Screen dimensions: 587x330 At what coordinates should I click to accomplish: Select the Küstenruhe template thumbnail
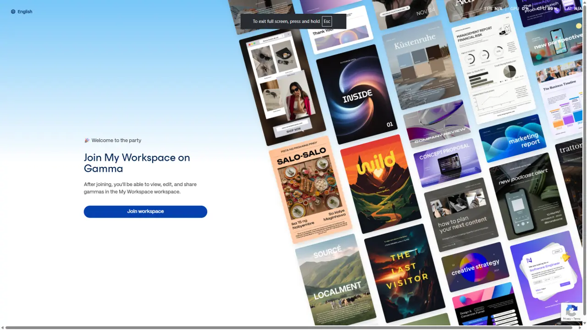tap(421, 65)
